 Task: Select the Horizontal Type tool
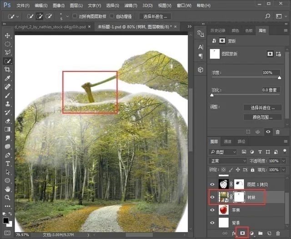(x=7, y=164)
